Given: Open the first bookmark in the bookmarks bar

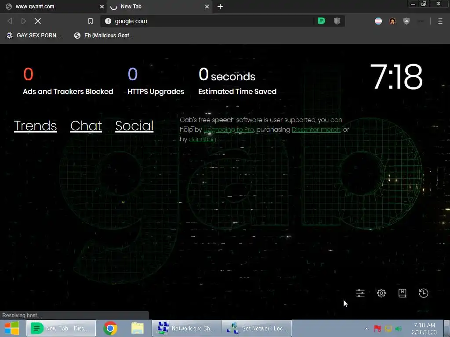Looking at the screenshot, I should [34, 35].
